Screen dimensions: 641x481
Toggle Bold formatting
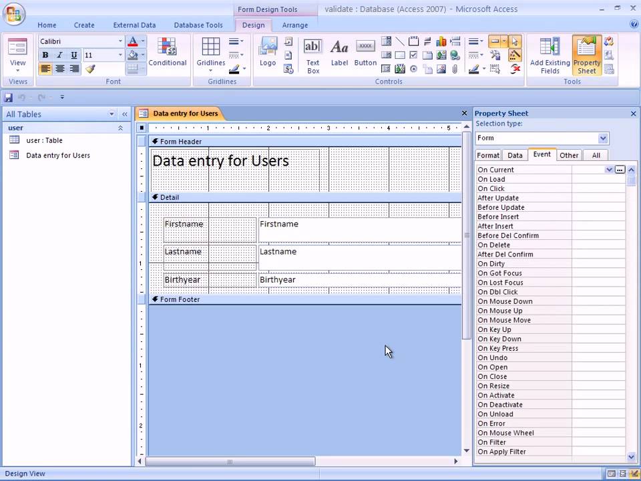click(x=45, y=55)
